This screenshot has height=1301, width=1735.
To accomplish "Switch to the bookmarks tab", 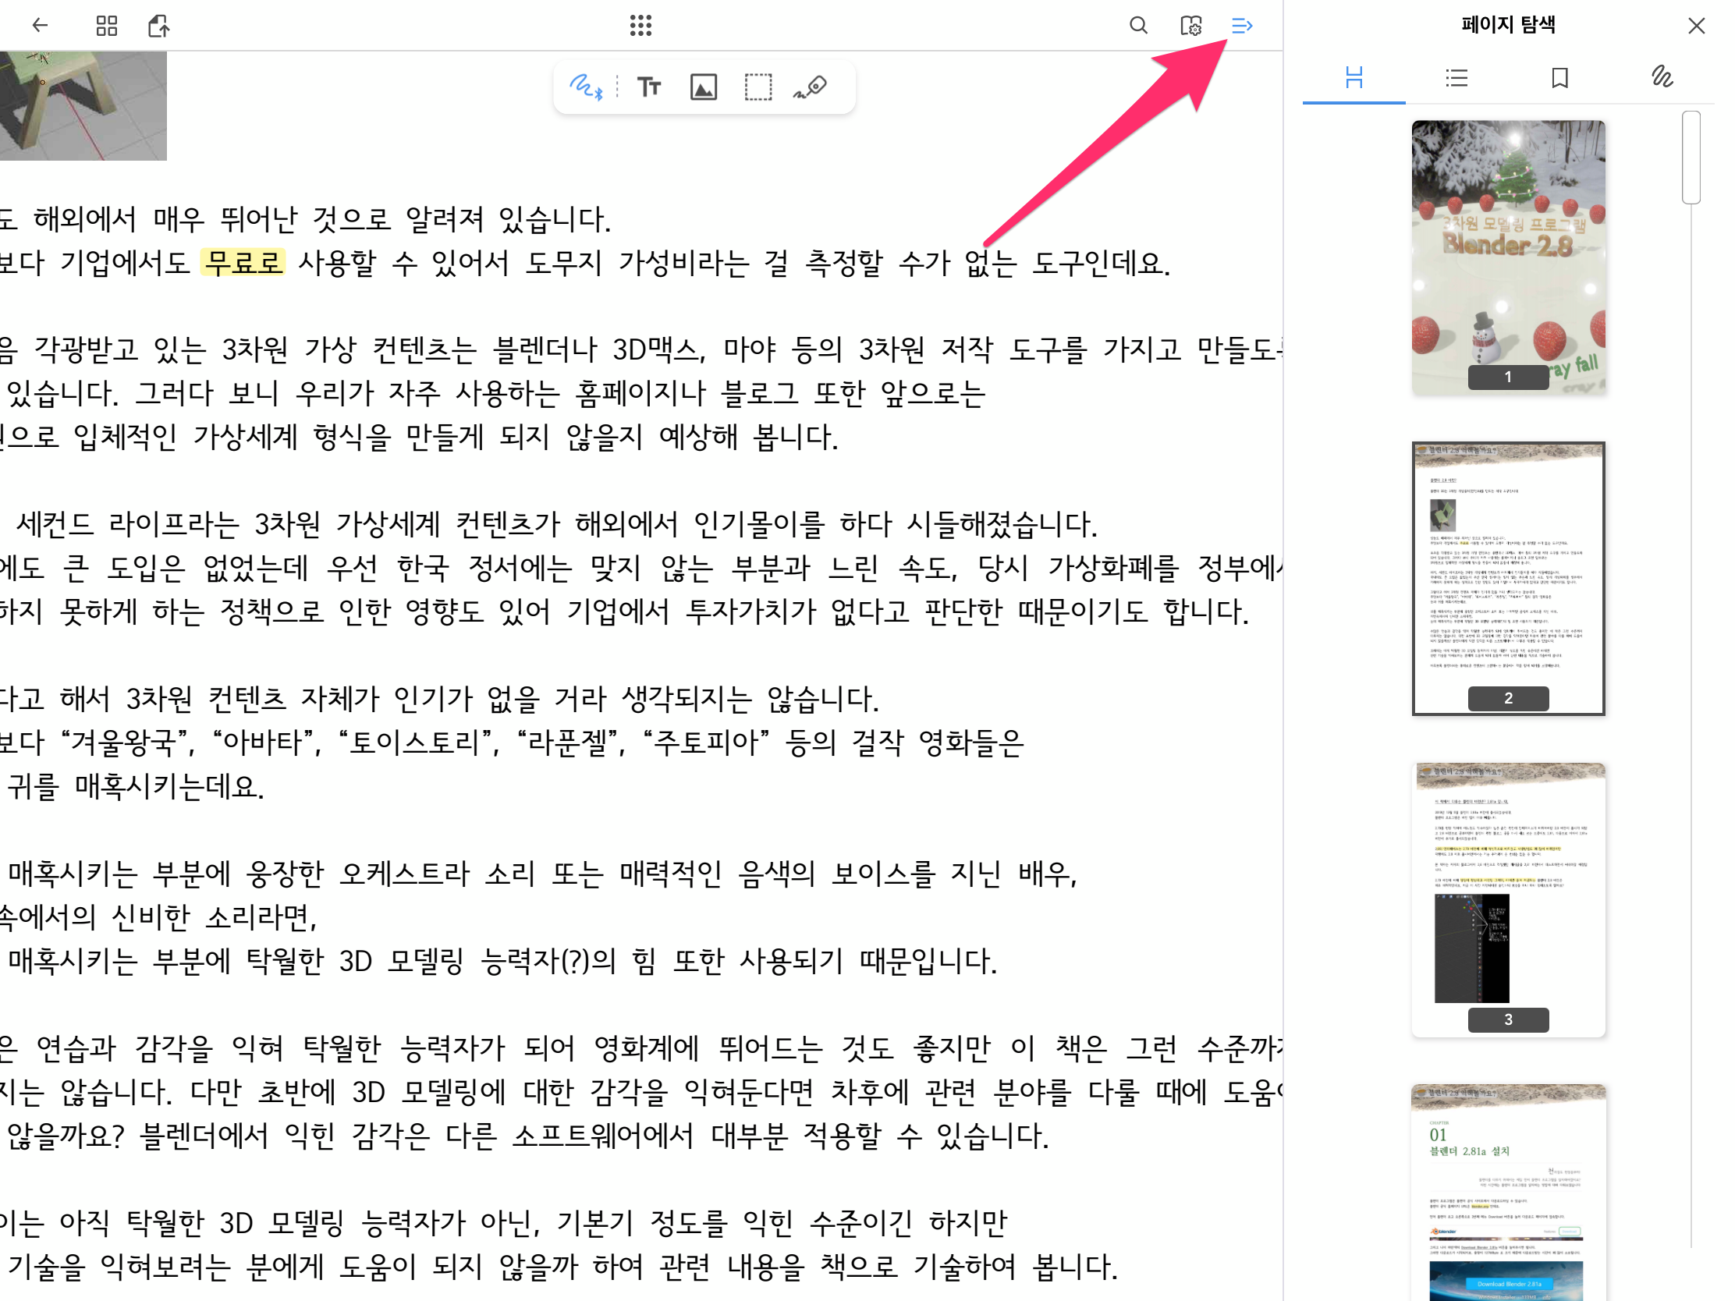I will pos(1559,77).
